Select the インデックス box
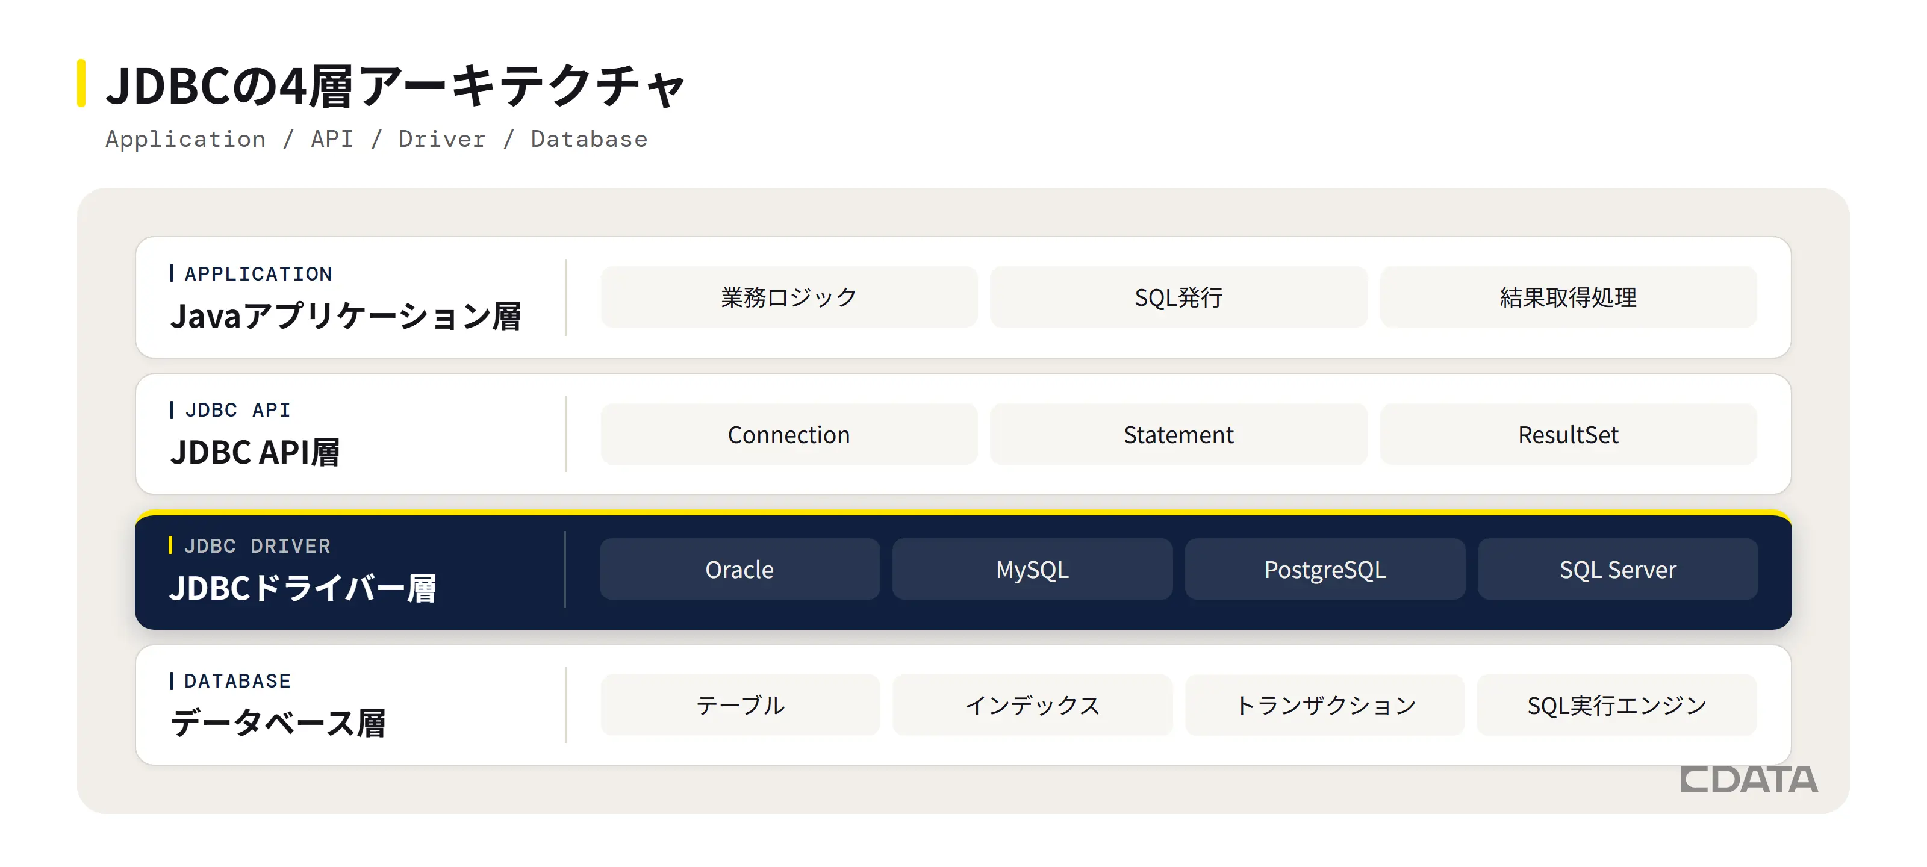This screenshot has width=1927, height=867. click(x=1032, y=704)
